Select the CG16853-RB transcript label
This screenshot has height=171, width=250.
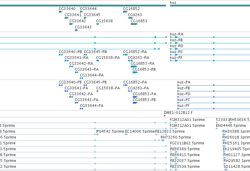pos(144,69)
